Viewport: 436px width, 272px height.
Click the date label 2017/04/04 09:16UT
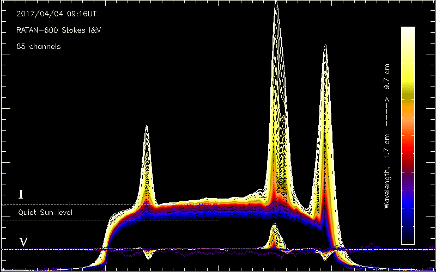click(x=57, y=14)
